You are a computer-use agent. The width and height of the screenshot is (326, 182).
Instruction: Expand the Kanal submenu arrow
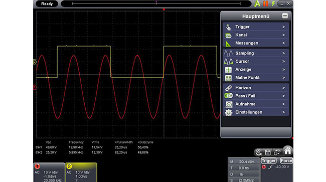(x=283, y=35)
